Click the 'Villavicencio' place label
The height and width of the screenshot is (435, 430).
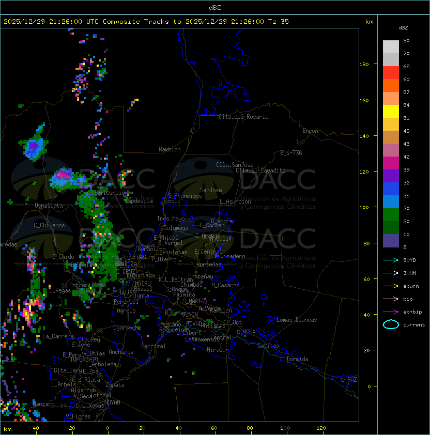pyautogui.click(x=104, y=193)
